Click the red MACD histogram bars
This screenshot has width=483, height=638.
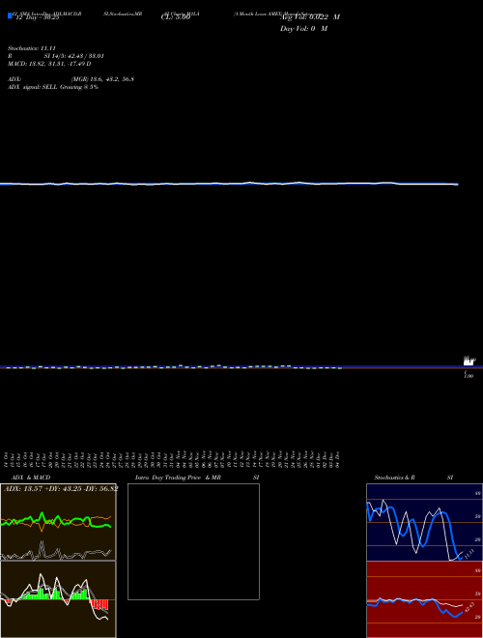[100, 604]
